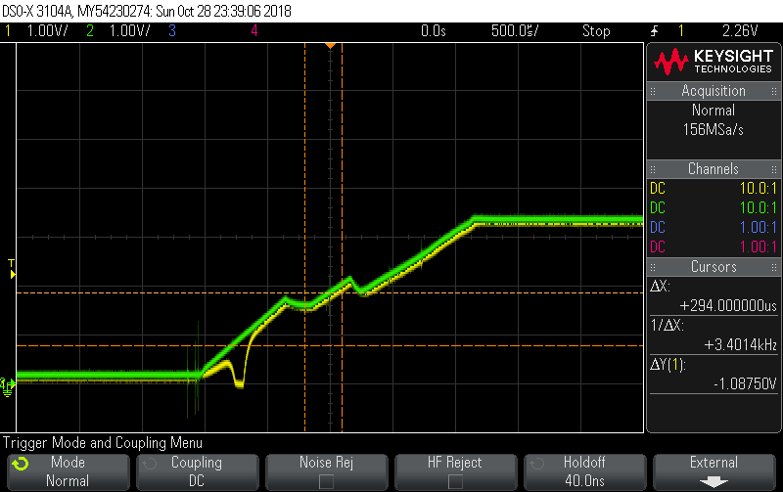Click the yellow DC 10.0:1 channel row
The height and width of the screenshot is (492, 783).
(x=714, y=188)
